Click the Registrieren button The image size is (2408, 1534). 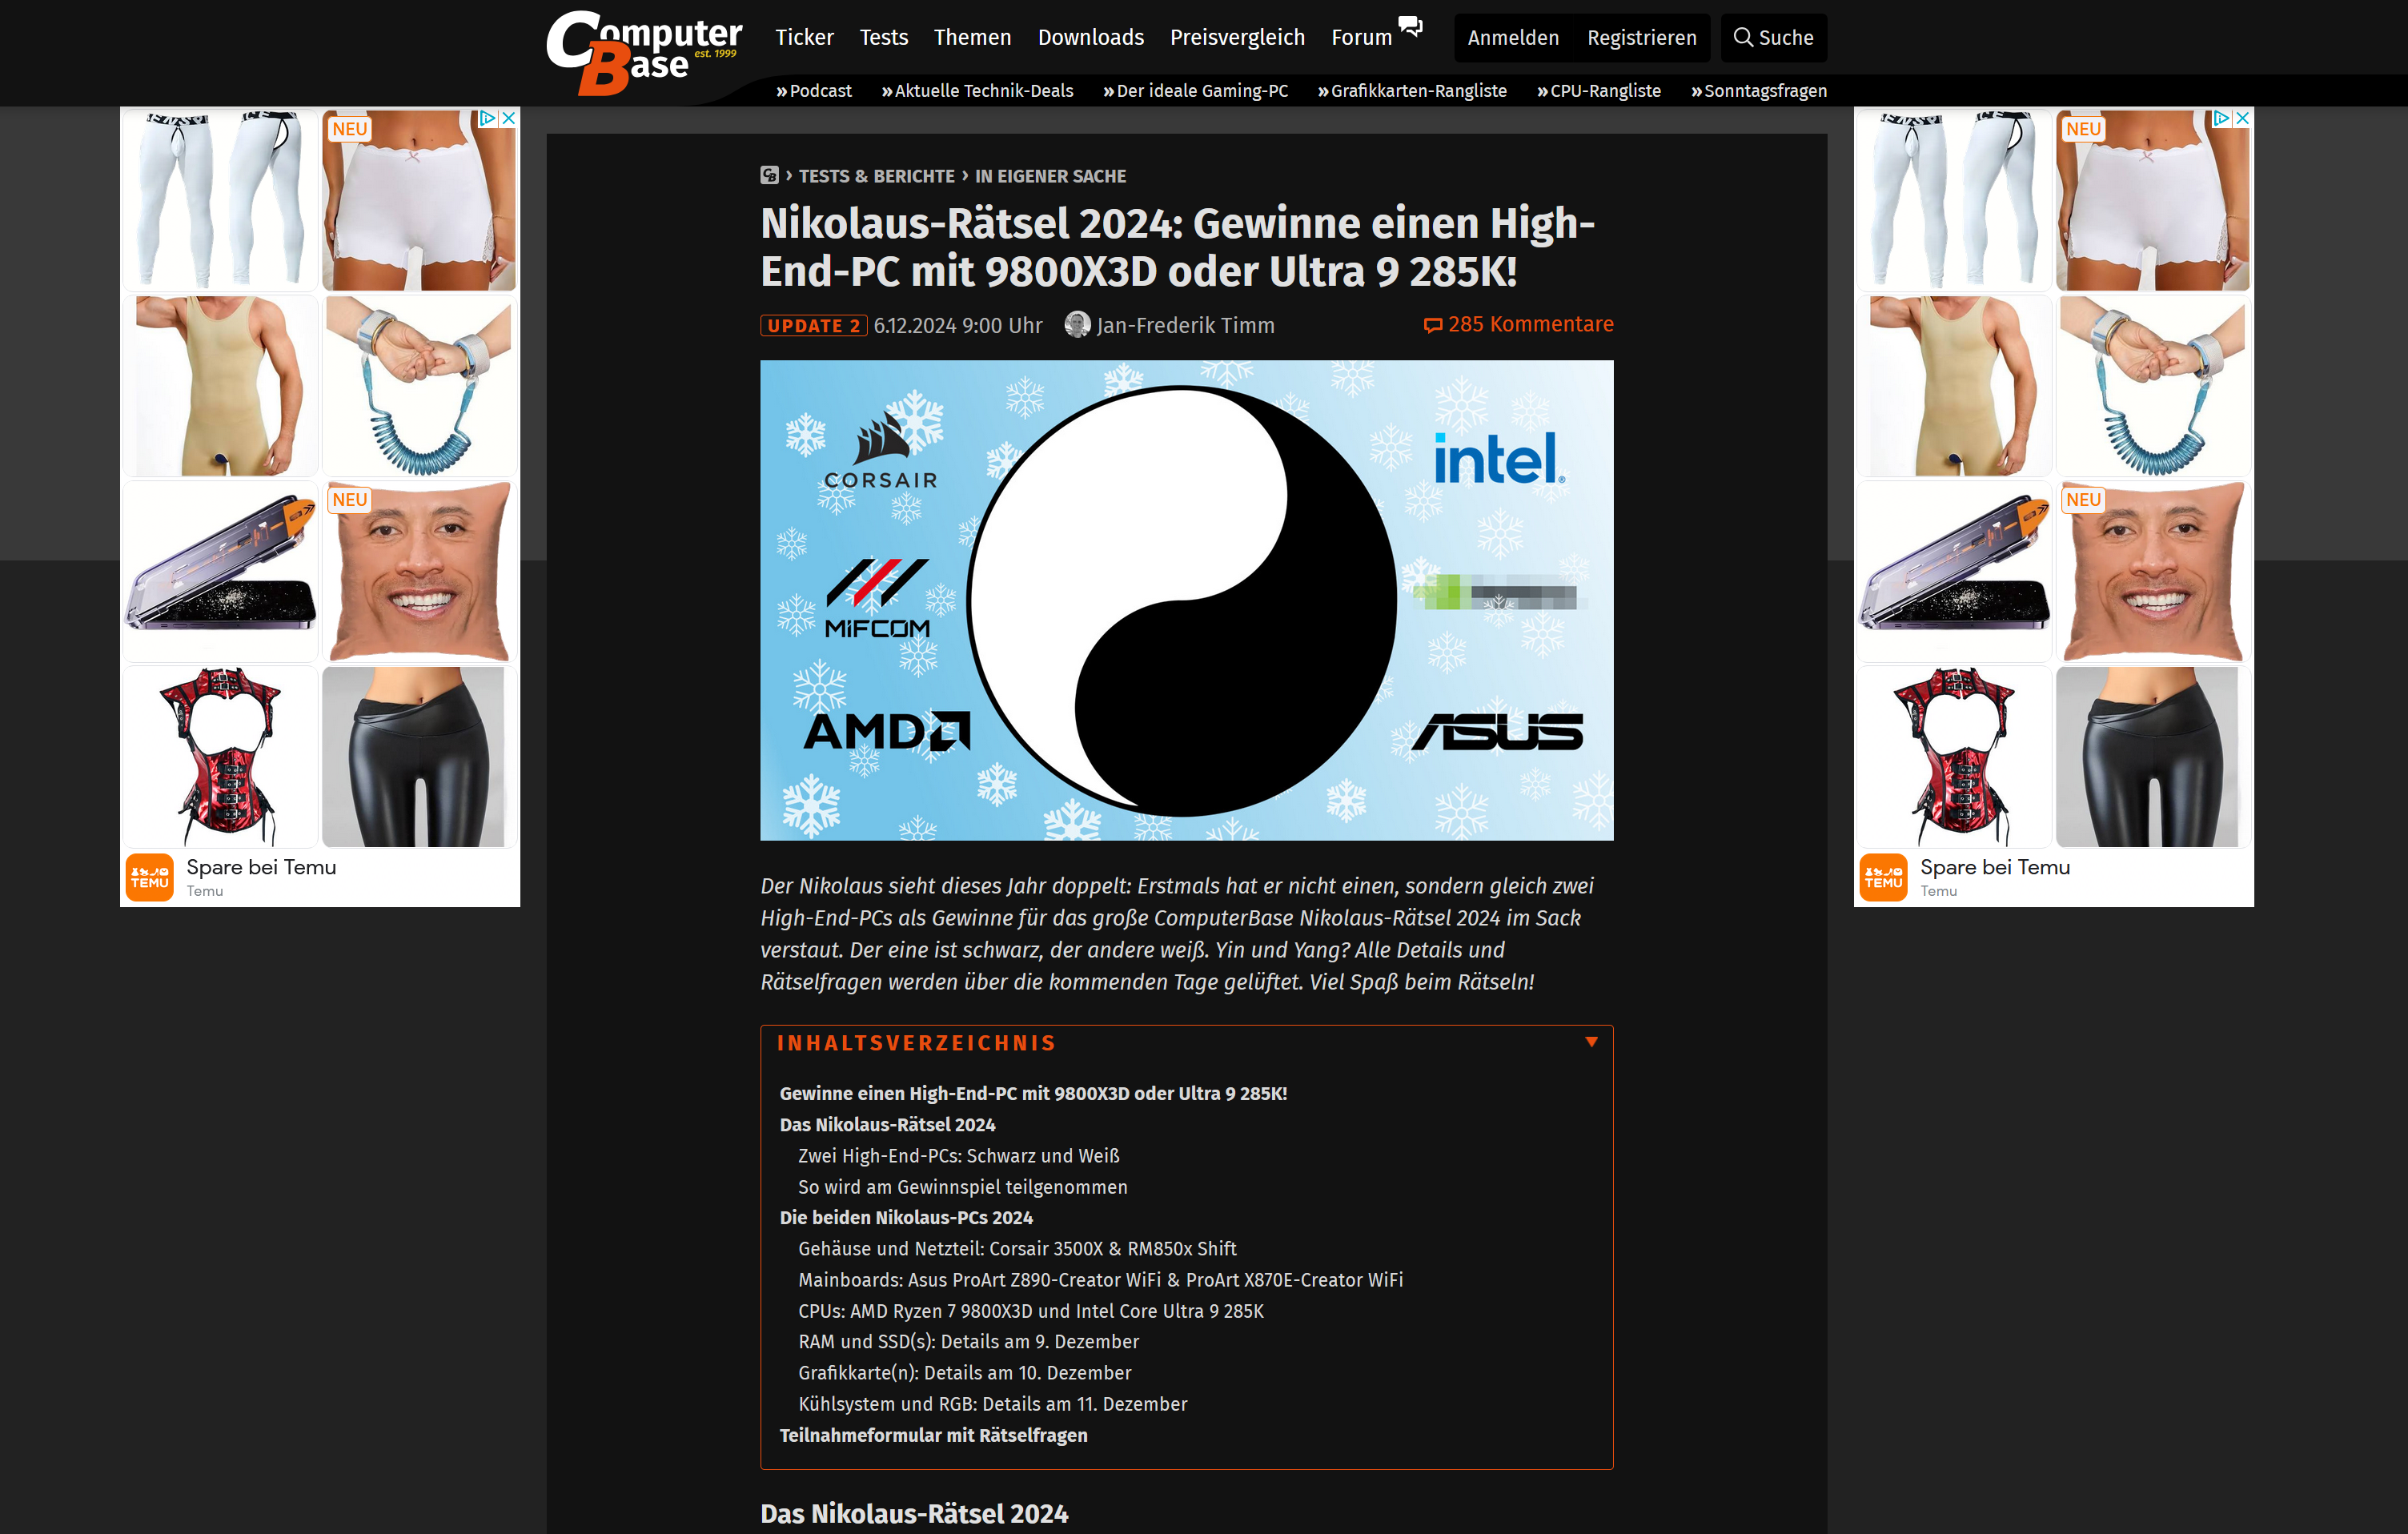(x=1641, y=38)
